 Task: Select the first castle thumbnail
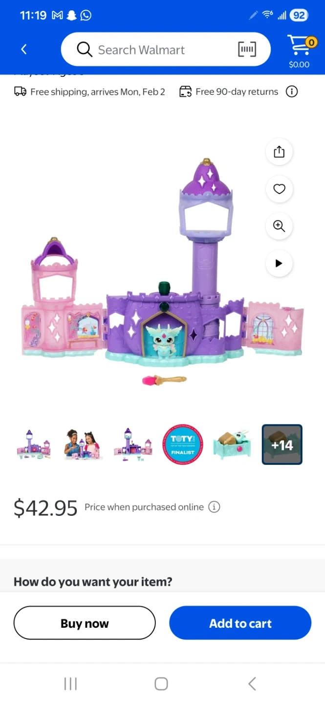point(34,444)
